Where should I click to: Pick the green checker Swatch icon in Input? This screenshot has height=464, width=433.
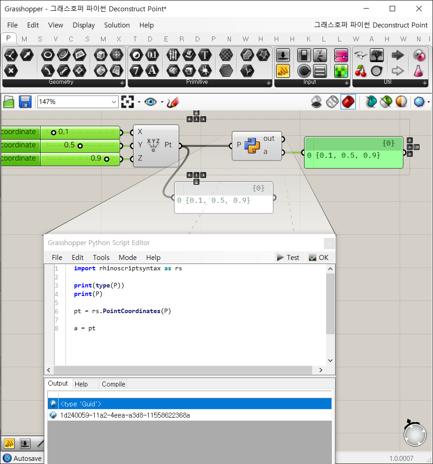[341, 71]
